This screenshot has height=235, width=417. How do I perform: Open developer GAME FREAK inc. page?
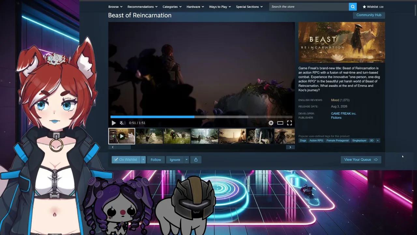tap(343, 114)
